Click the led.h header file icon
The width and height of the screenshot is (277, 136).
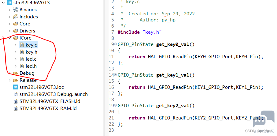point(22,66)
